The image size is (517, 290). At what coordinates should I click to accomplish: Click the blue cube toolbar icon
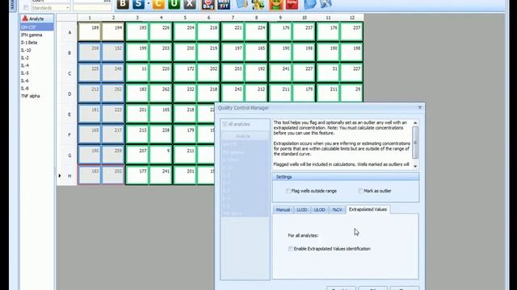(309, 4)
